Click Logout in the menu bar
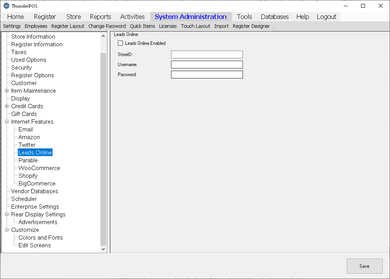 pyautogui.click(x=326, y=17)
